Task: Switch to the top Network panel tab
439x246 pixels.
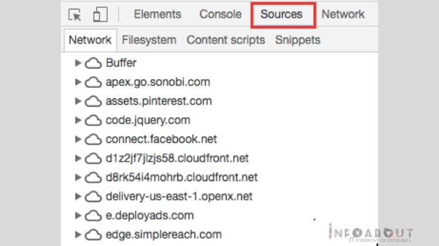Action: click(343, 15)
